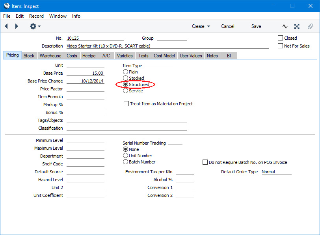The width and height of the screenshot is (320, 235).
Task: Click the Department field
Action: click(x=86, y=156)
